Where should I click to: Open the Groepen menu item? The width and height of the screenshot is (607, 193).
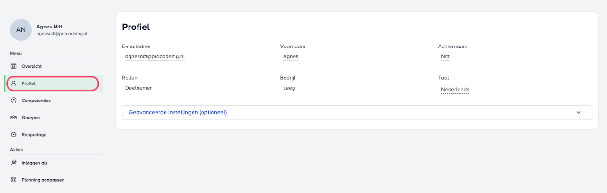coord(30,118)
